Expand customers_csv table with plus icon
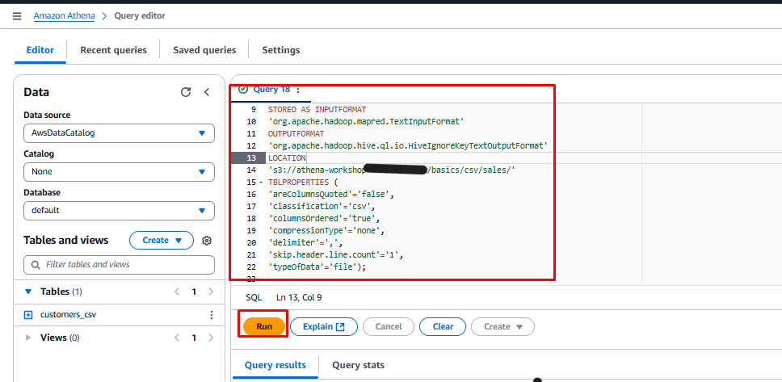782x382 pixels. click(x=28, y=315)
